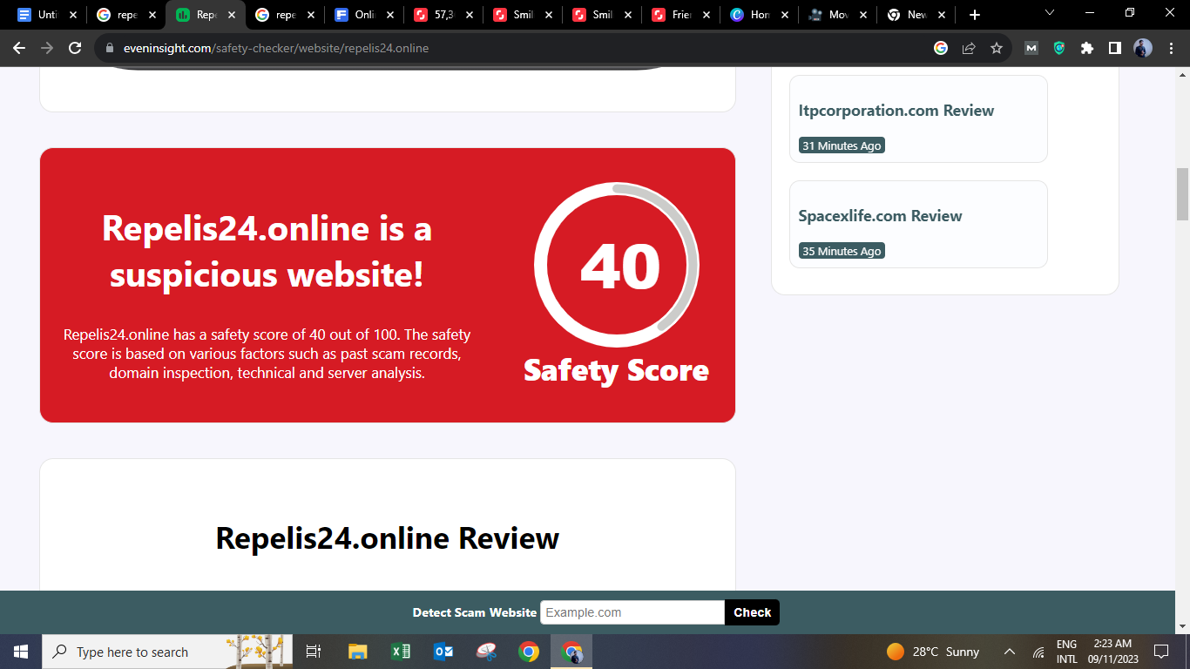The height and width of the screenshot is (669, 1190).
Task: Bookmark this page with the star icon
Action: pos(997,49)
